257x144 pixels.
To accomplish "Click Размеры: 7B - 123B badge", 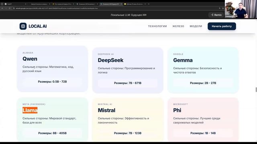I will [128, 133].
